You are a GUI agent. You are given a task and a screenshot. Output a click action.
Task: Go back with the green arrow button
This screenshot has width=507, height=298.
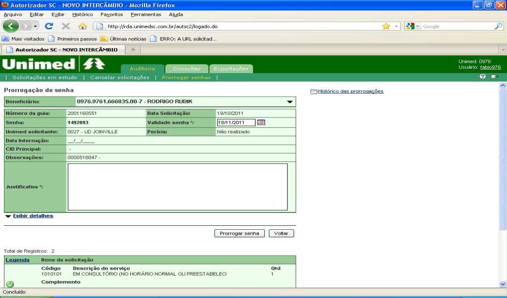click(10, 26)
